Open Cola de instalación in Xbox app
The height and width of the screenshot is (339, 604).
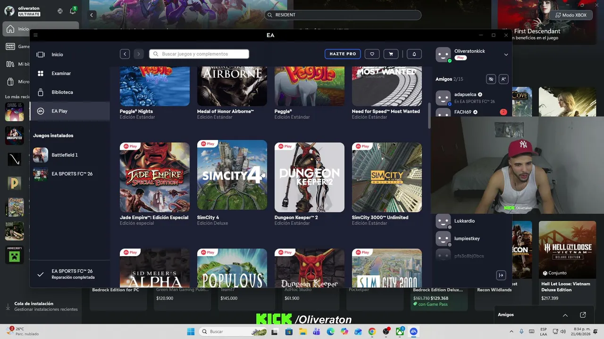(42, 307)
